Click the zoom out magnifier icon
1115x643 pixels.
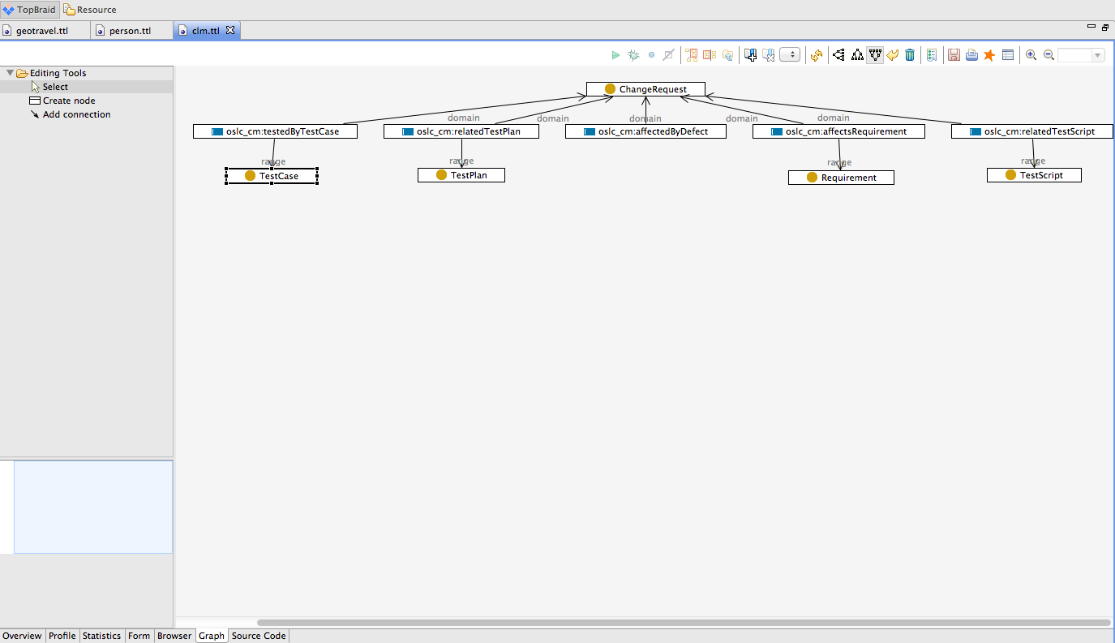pyautogui.click(x=1049, y=55)
